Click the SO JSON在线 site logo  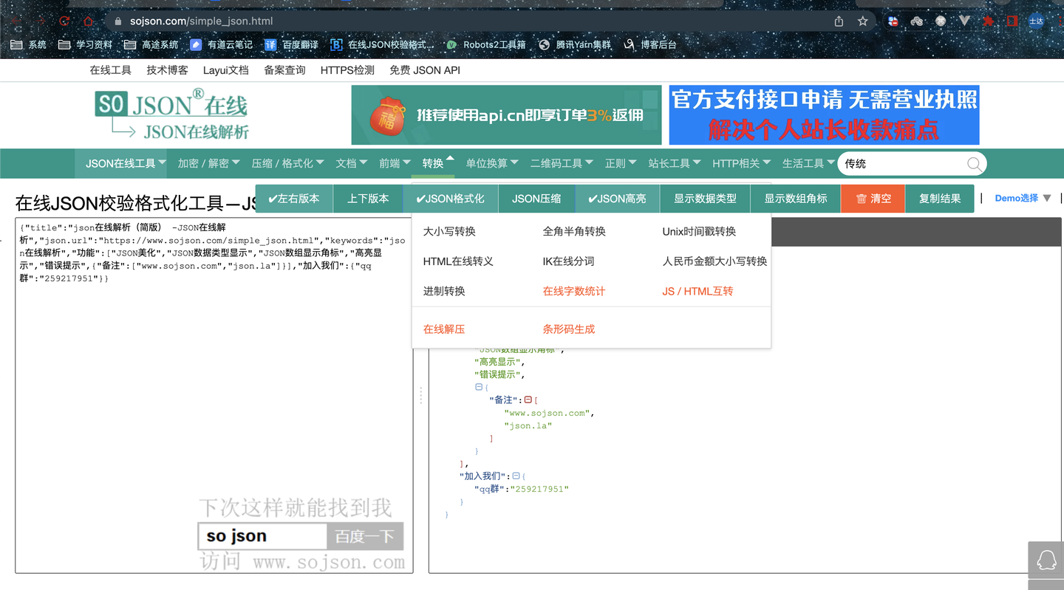(171, 114)
